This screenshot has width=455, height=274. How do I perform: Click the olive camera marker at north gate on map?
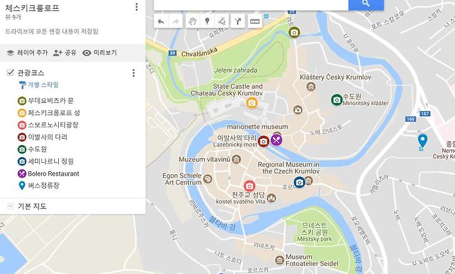click(294, 32)
